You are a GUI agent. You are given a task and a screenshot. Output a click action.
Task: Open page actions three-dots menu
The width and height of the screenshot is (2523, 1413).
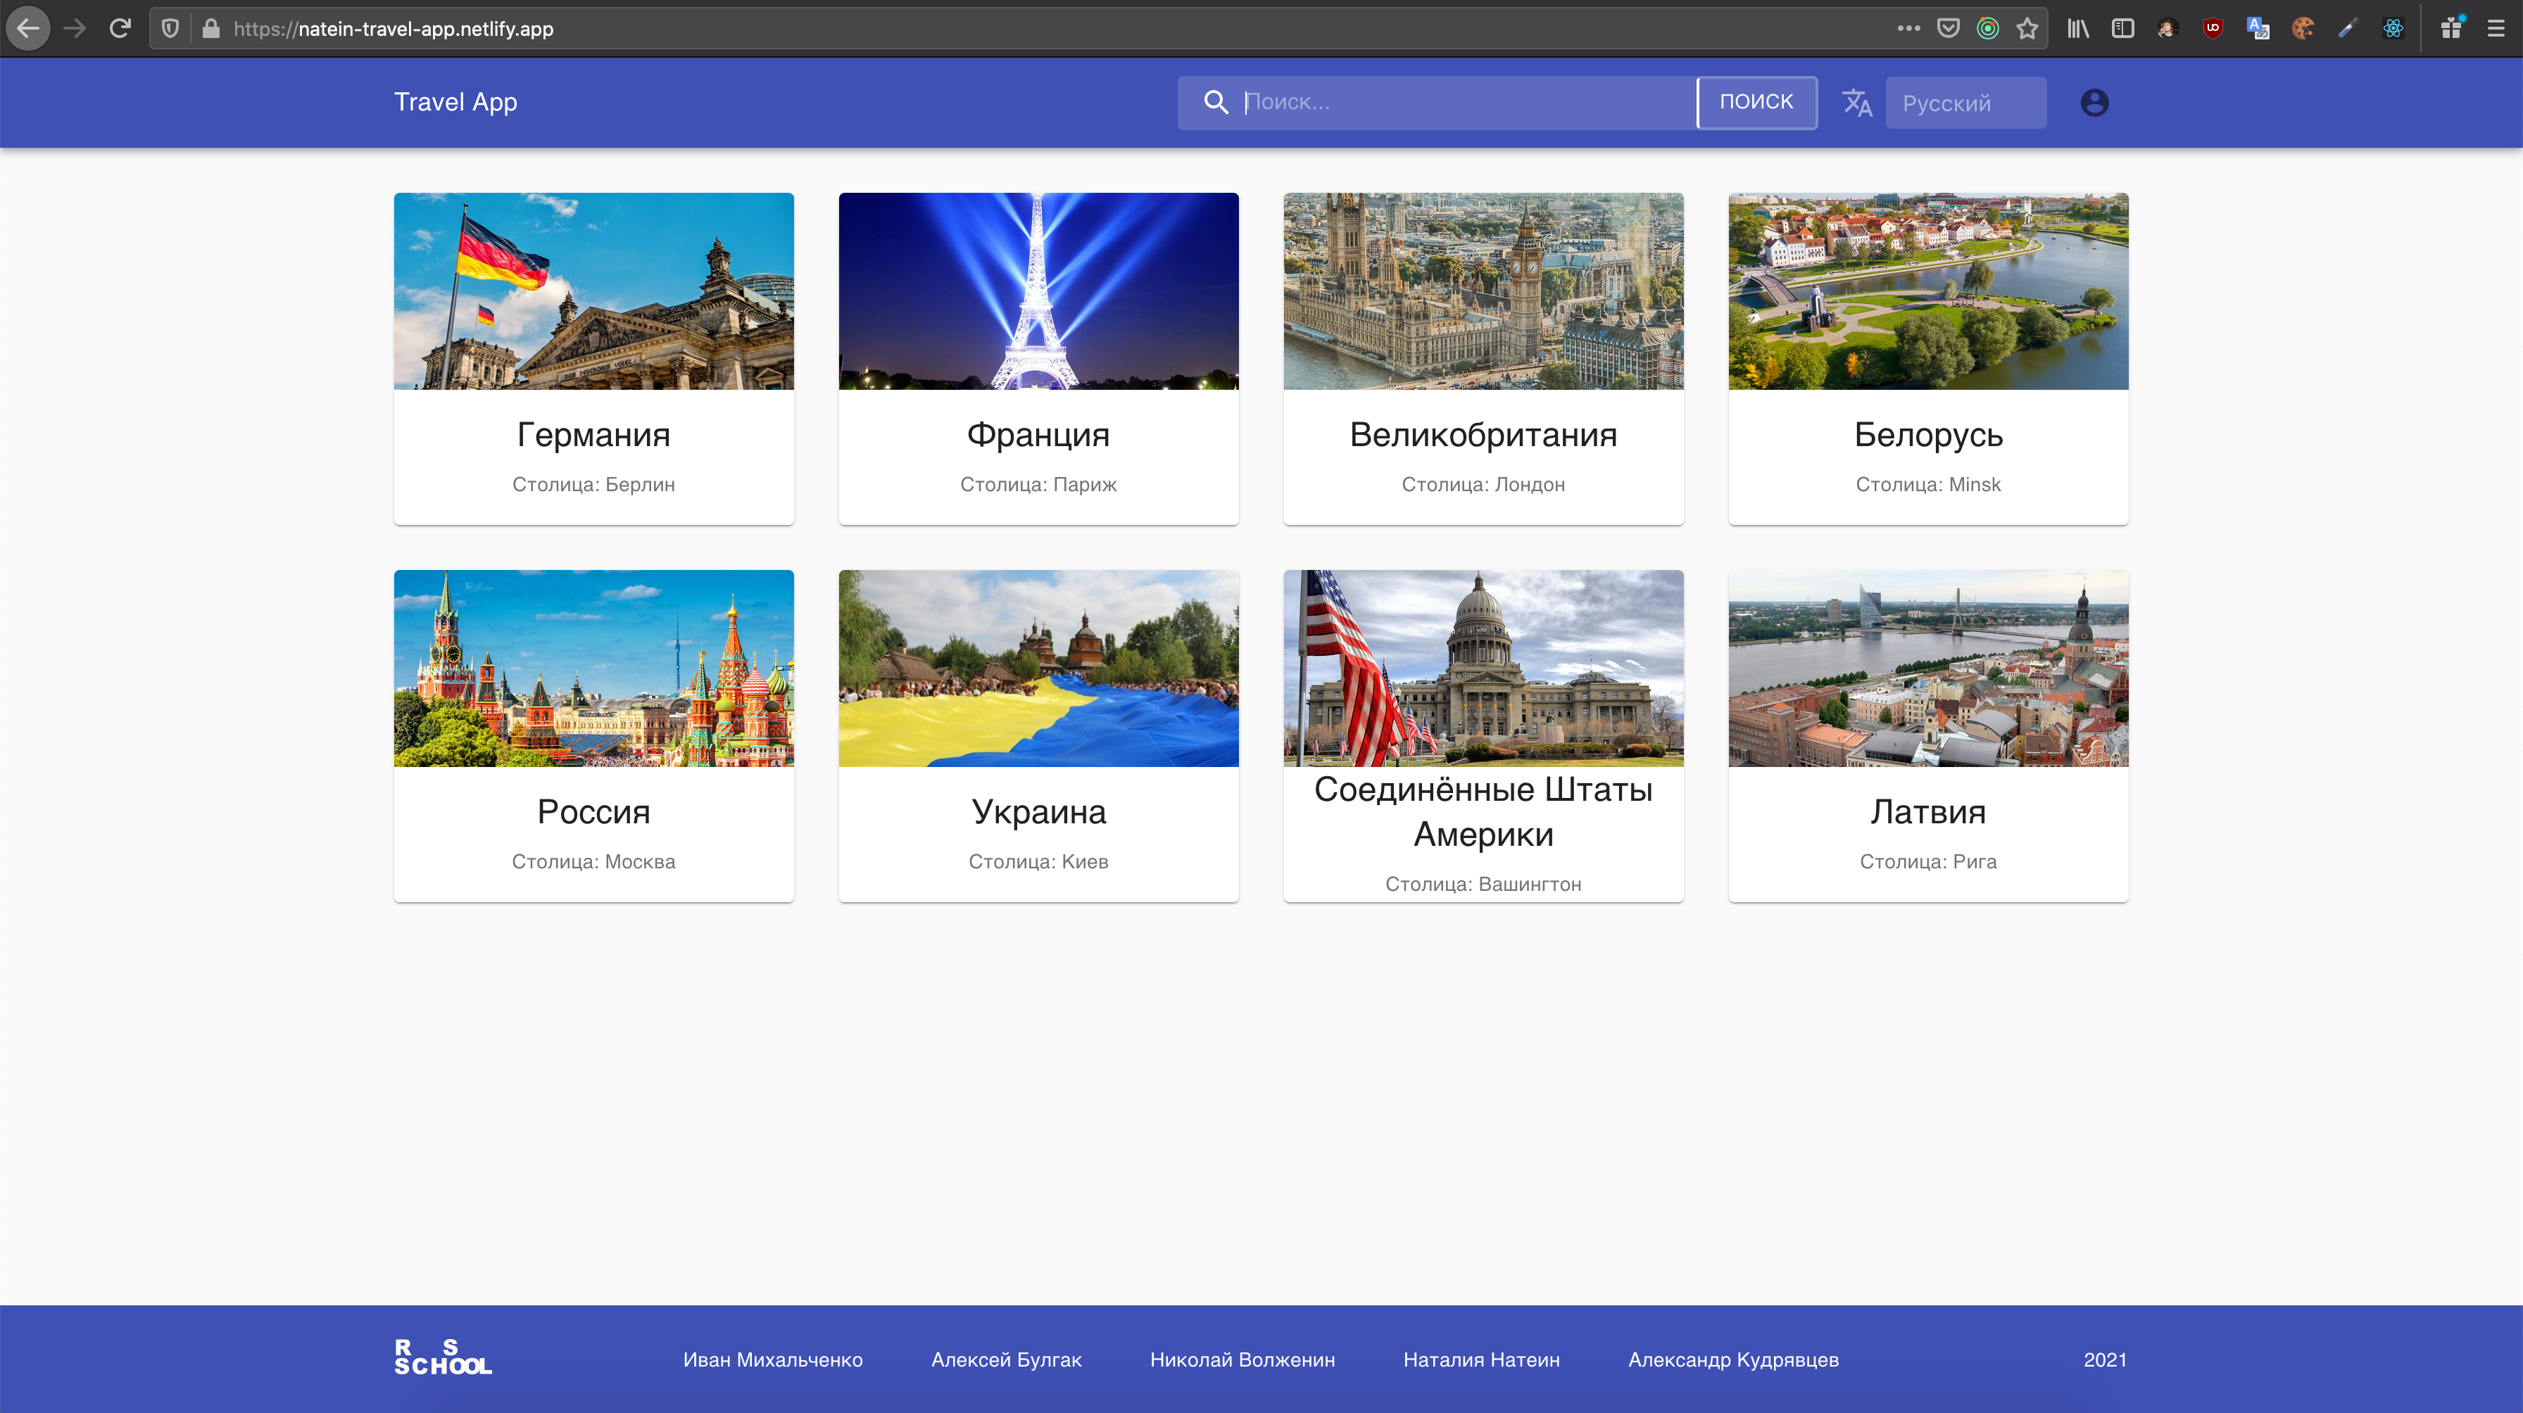1908,28
